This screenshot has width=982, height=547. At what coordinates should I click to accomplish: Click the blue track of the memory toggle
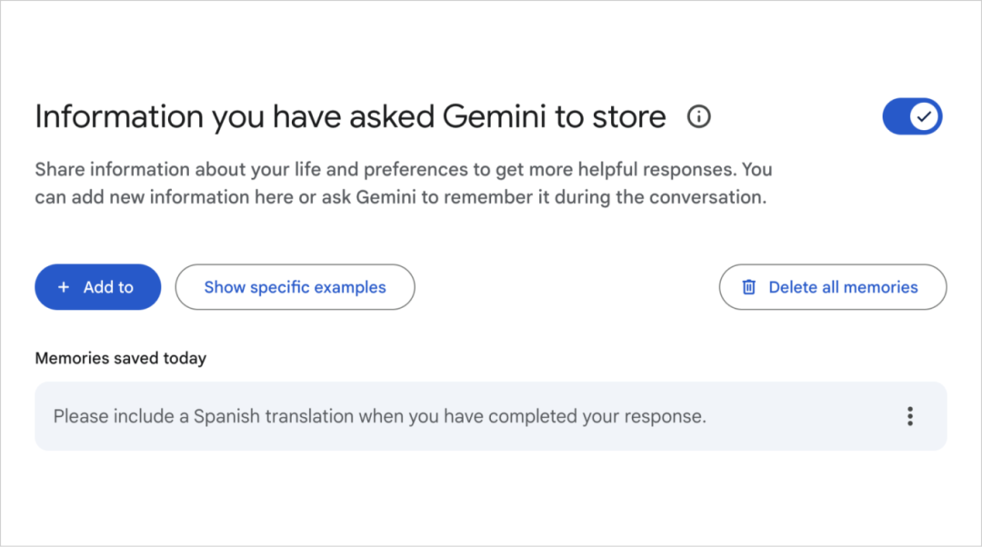click(897, 116)
